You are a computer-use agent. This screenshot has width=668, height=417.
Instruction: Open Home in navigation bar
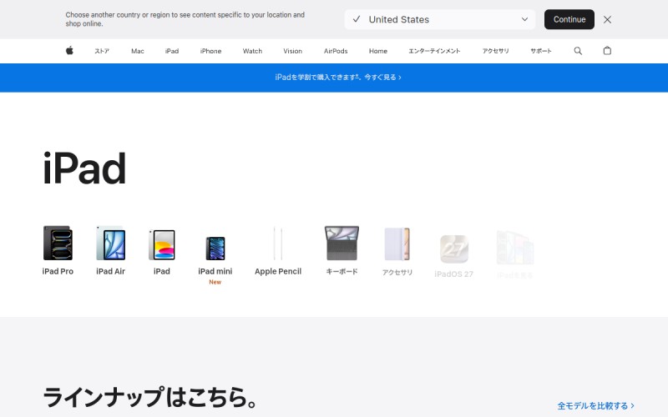click(x=378, y=51)
